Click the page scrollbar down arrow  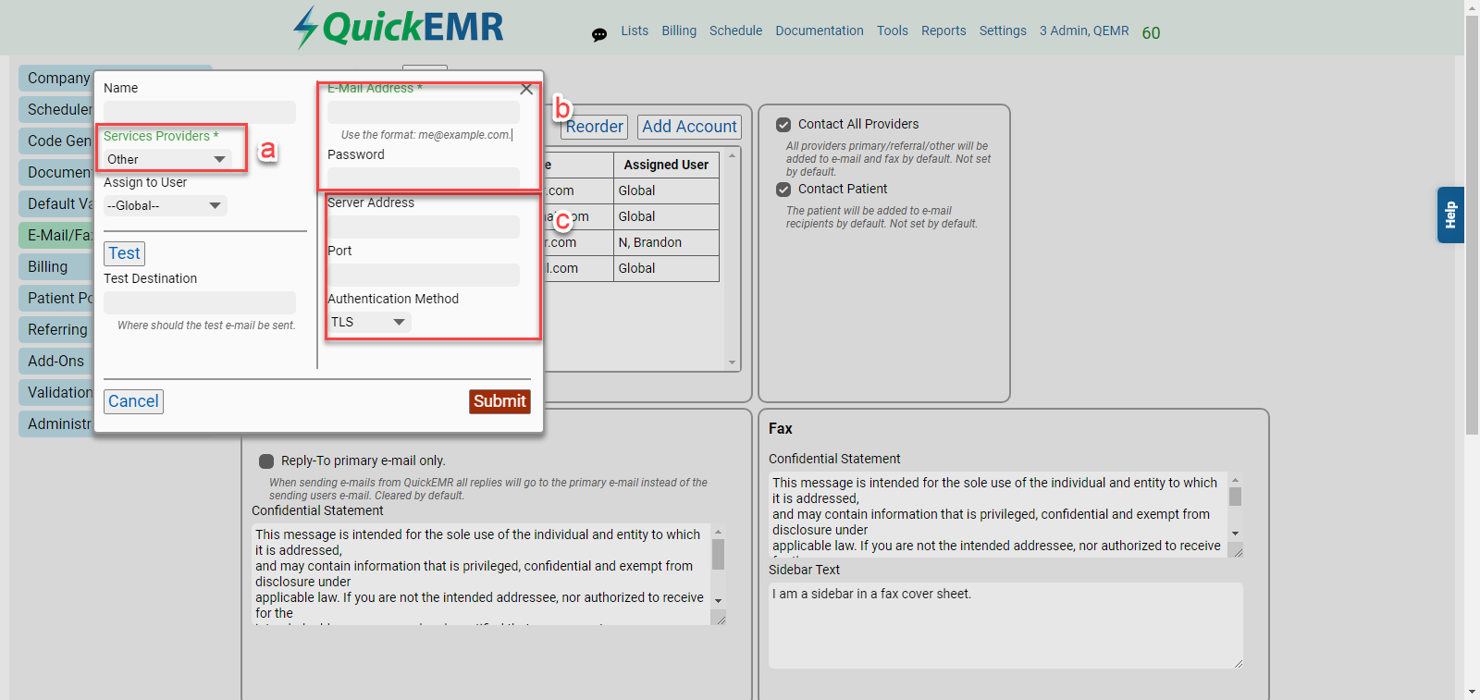click(x=1472, y=692)
